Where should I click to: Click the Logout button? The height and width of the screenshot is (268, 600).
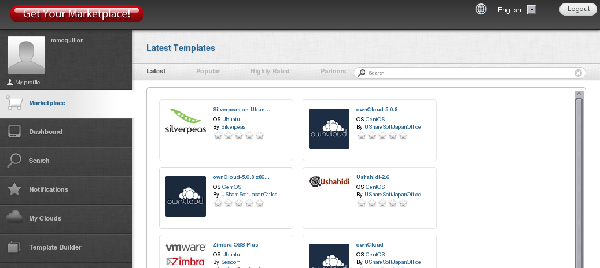578,9
